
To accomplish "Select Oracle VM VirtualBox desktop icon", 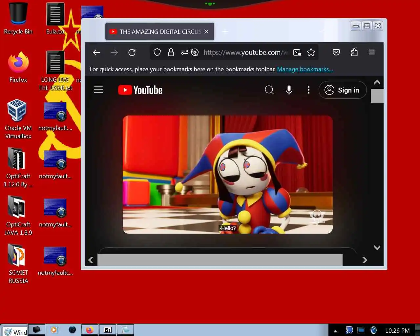I will [x=18, y=119].
